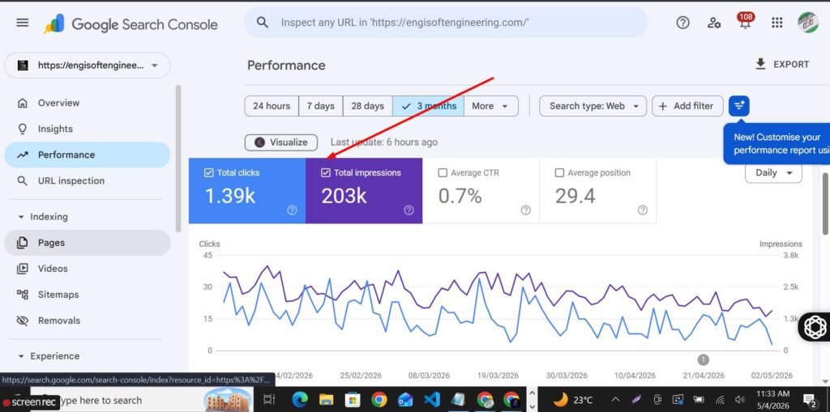
Task: Click the EXPORT button
Action: (782, 64)
